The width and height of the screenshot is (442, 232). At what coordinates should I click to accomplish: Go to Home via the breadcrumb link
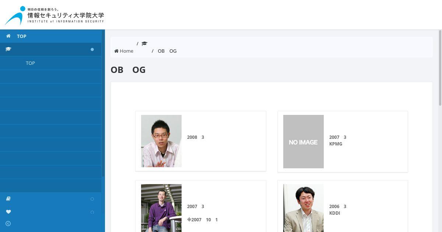pyautogui.click(x=124, y=51)
